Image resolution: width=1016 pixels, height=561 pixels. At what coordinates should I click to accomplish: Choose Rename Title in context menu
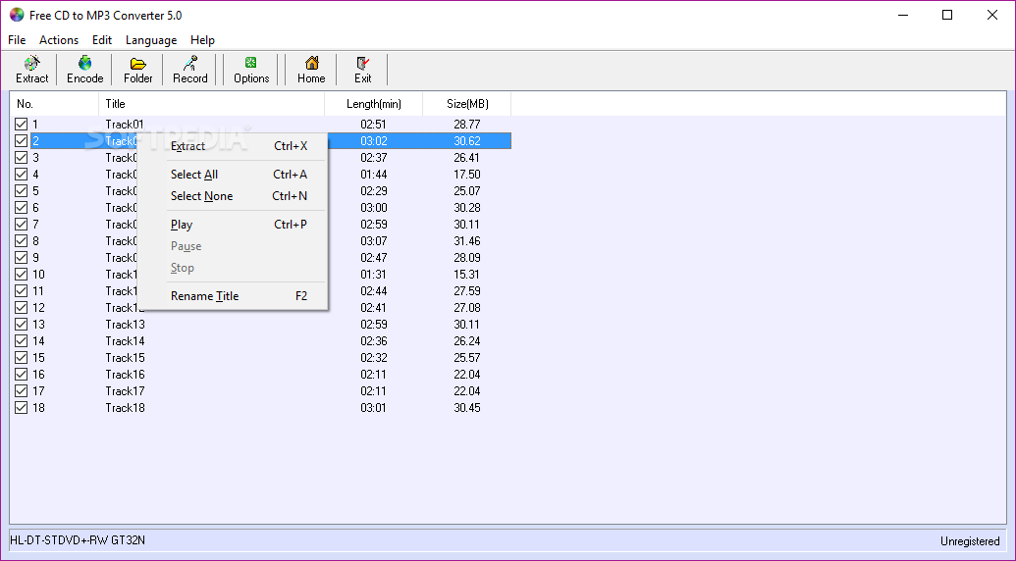(234, 296)
